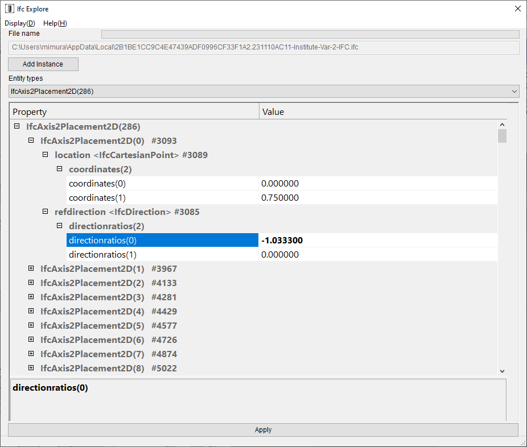Click the File name label

[24, 34]
